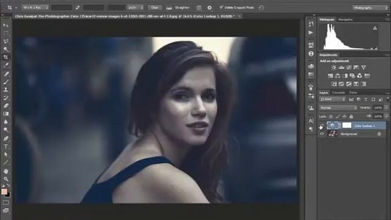The height and width of the screenshot is (220, 391).
Task: Toggle type layer filter
Action: (x=366, y=99)
